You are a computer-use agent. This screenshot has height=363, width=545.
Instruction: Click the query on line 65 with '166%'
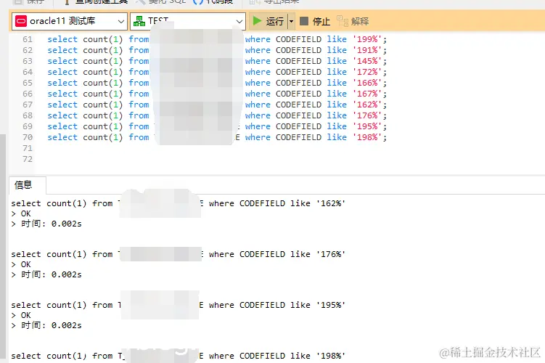[217, 83]
